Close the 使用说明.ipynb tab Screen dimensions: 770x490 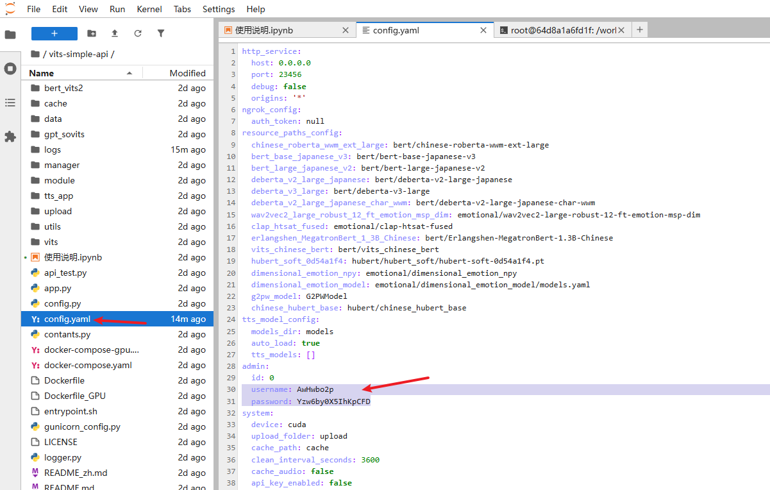(x=346, y=30)
